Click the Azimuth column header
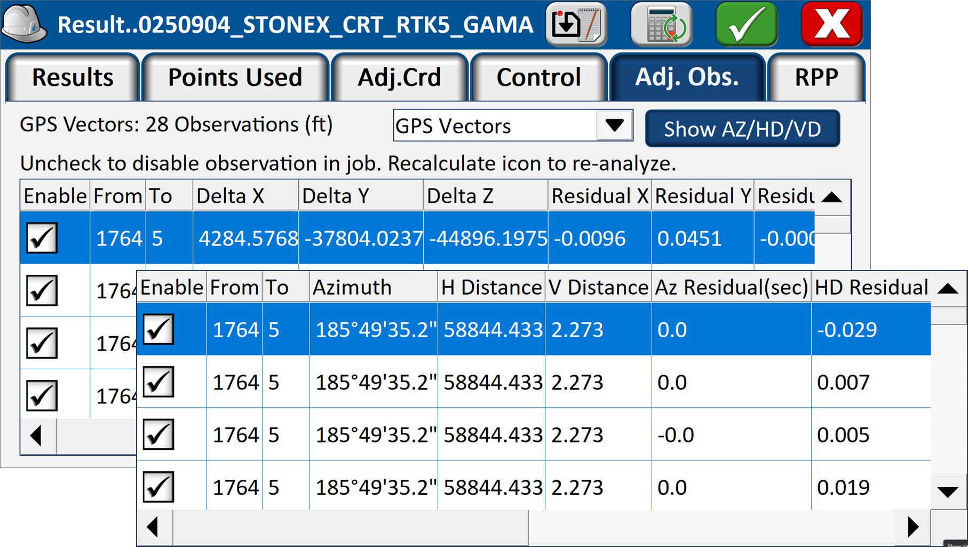The image size is (968, 547). coord(374,288)
